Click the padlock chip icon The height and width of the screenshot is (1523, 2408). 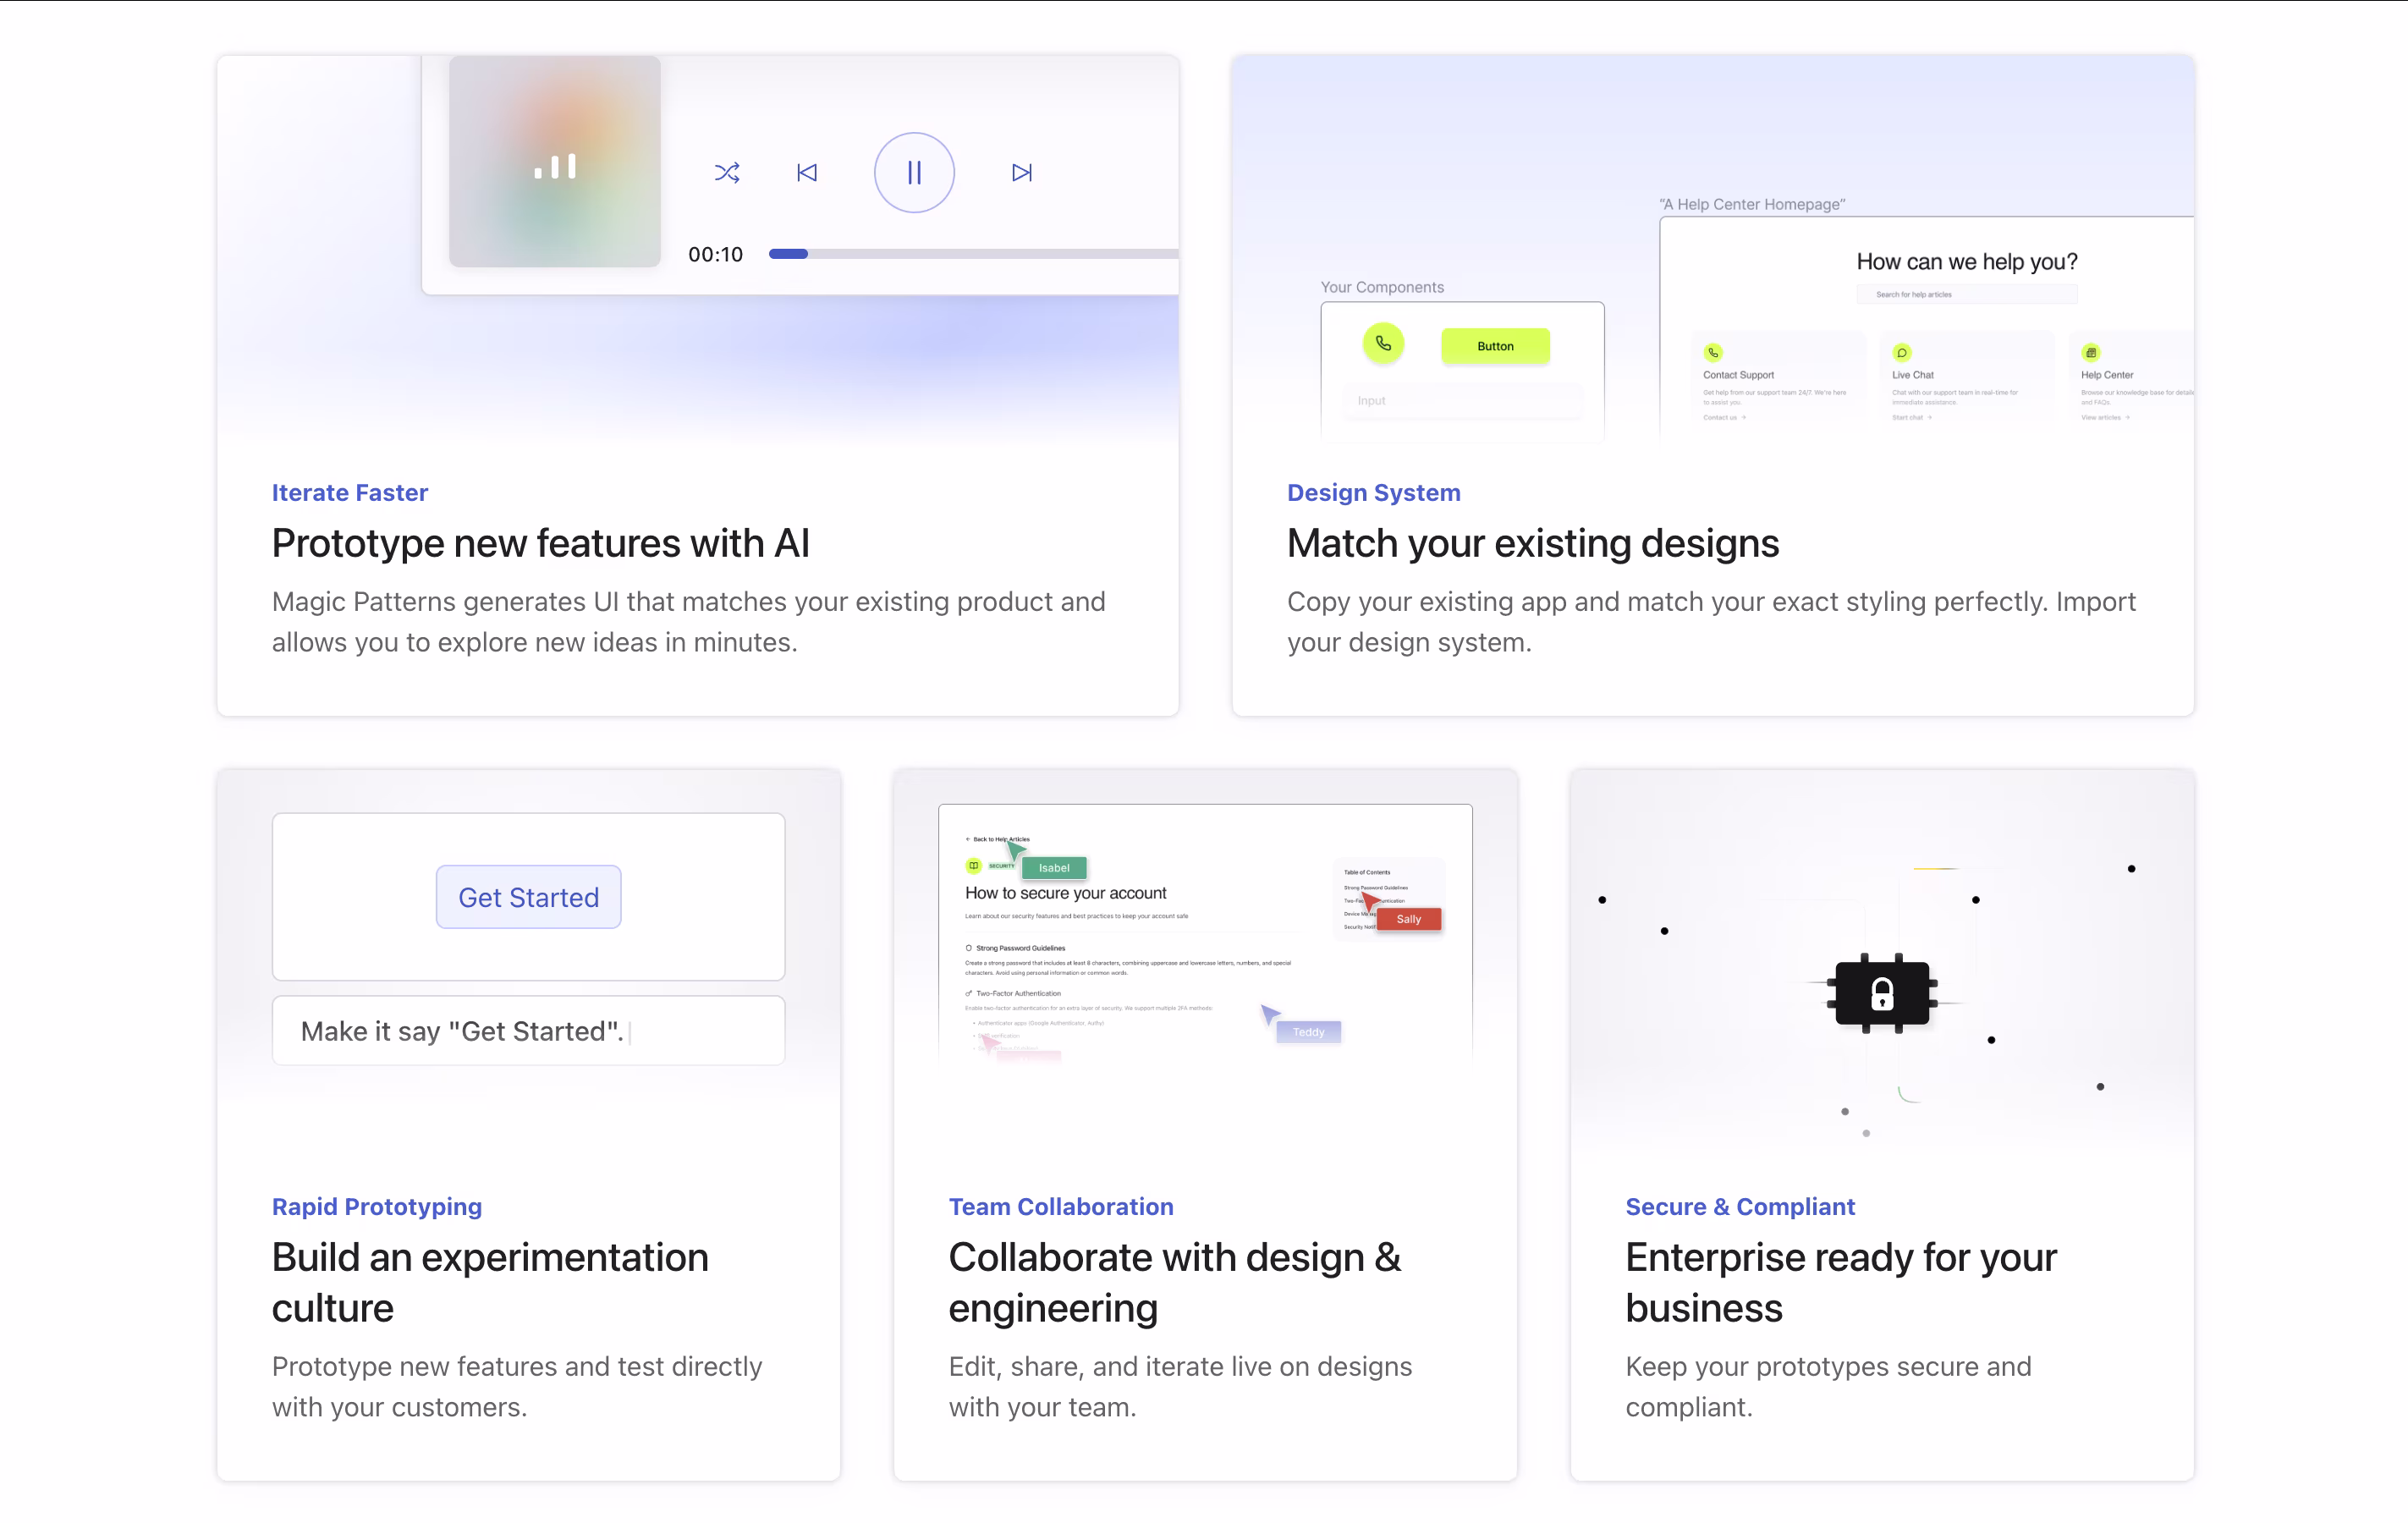1882,993
